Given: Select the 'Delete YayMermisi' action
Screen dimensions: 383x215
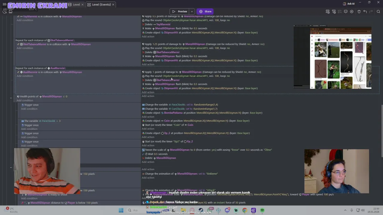Looking at the screenshot, I should point(156,24).
